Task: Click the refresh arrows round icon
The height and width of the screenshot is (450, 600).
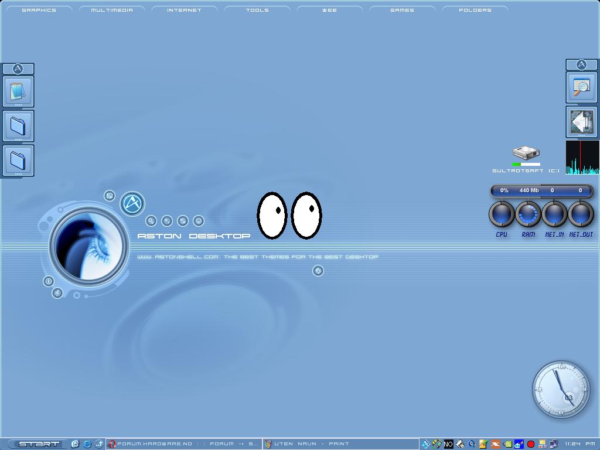Action: pyautogui.click(x=183, y=221)
